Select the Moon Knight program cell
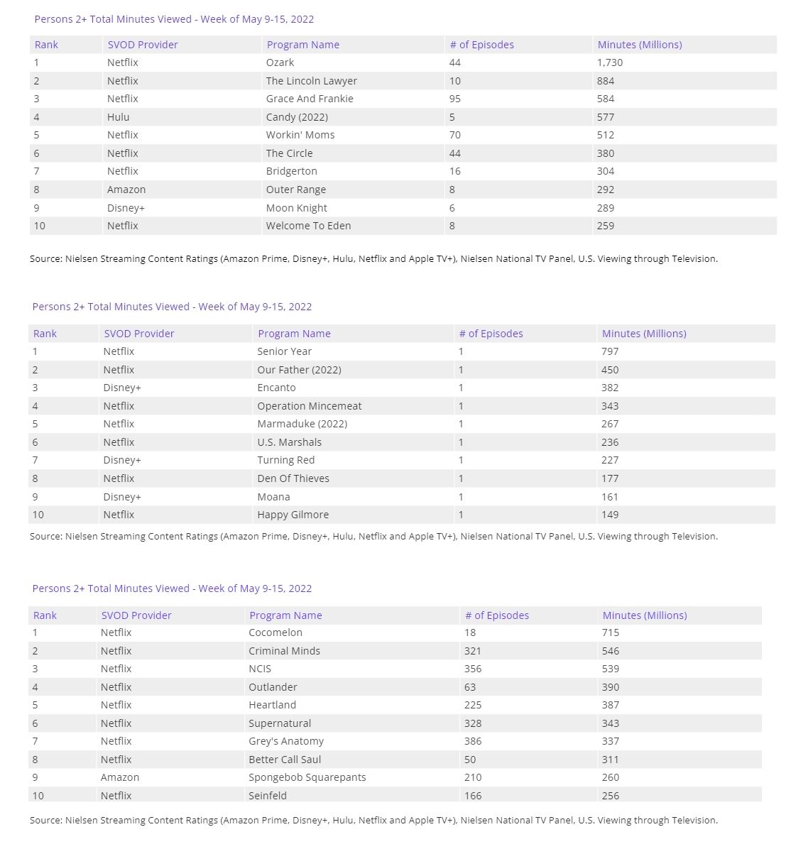Viewport: 808px width, 849px height. [296, 208]
